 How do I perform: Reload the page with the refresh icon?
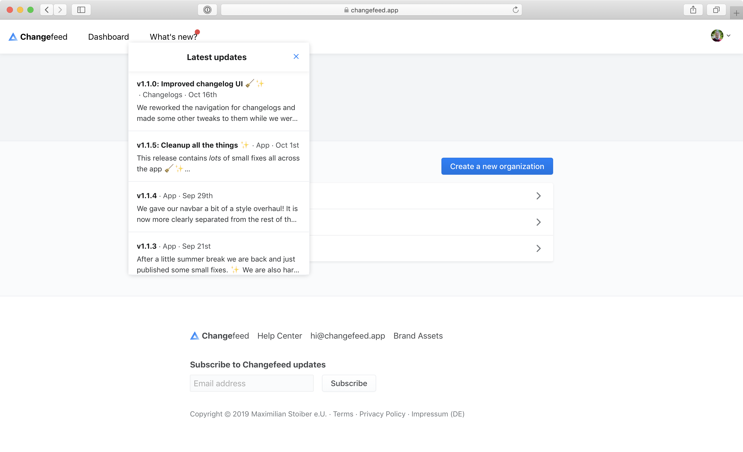pos(515,10)
